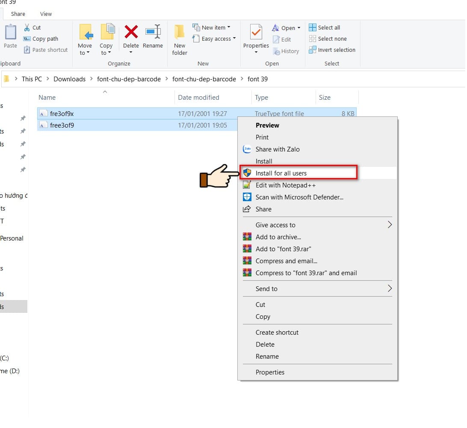This screenshot has width=467, height=428.
Task: Click the Size column header
Action: [325, 98]
